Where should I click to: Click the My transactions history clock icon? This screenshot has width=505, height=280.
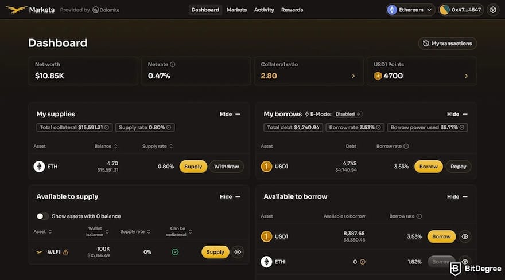pyautogui.click(x=426, y=44)
